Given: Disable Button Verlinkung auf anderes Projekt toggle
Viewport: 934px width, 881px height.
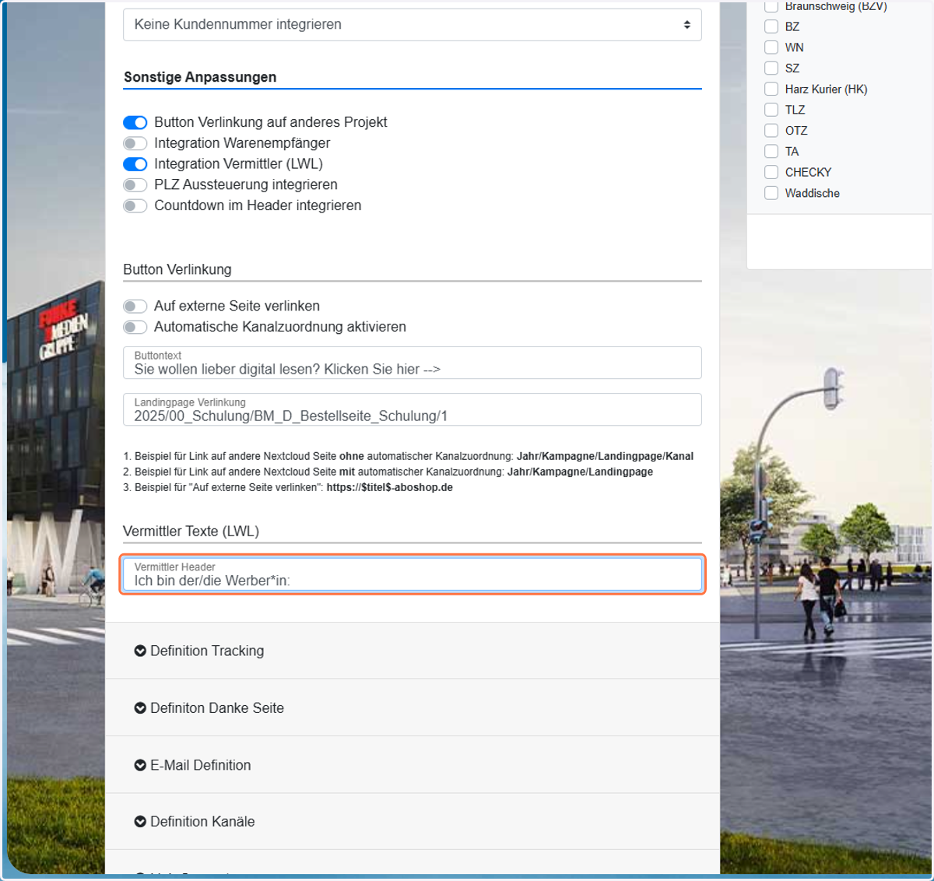Looking at the screenshot, I should tap(135, 122).
